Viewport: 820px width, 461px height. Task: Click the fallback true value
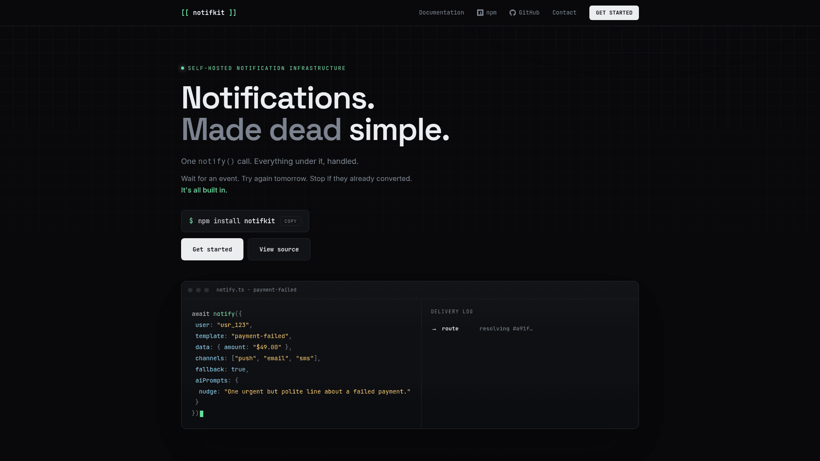pyautogui.click(x=238, y=369)
